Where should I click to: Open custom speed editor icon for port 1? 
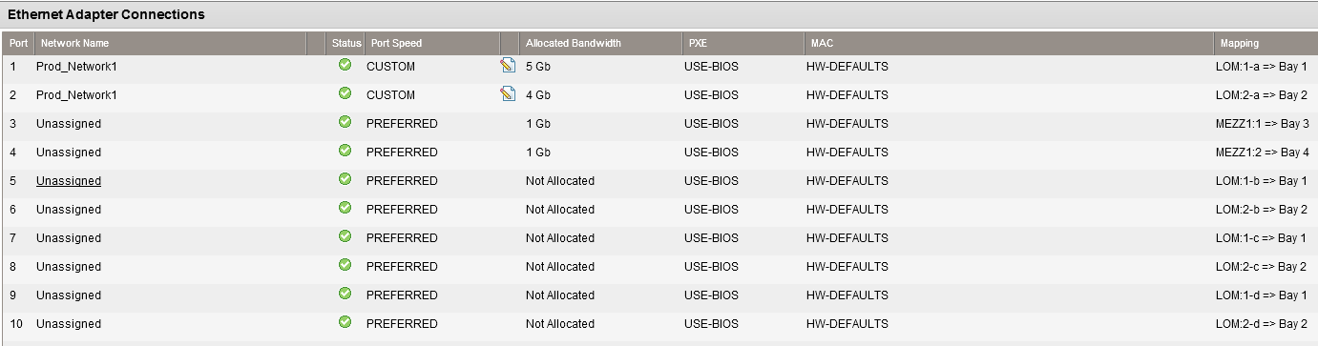(x=508, y=66)
